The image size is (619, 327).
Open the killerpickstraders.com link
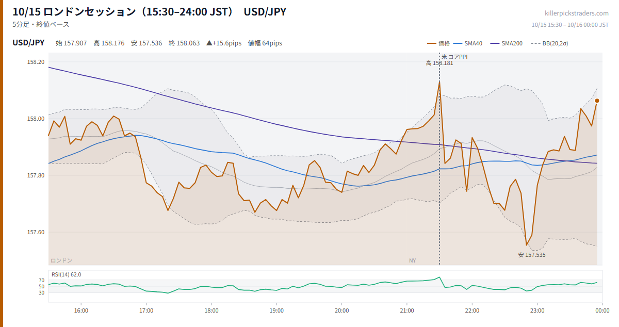[x=577, y=13]
